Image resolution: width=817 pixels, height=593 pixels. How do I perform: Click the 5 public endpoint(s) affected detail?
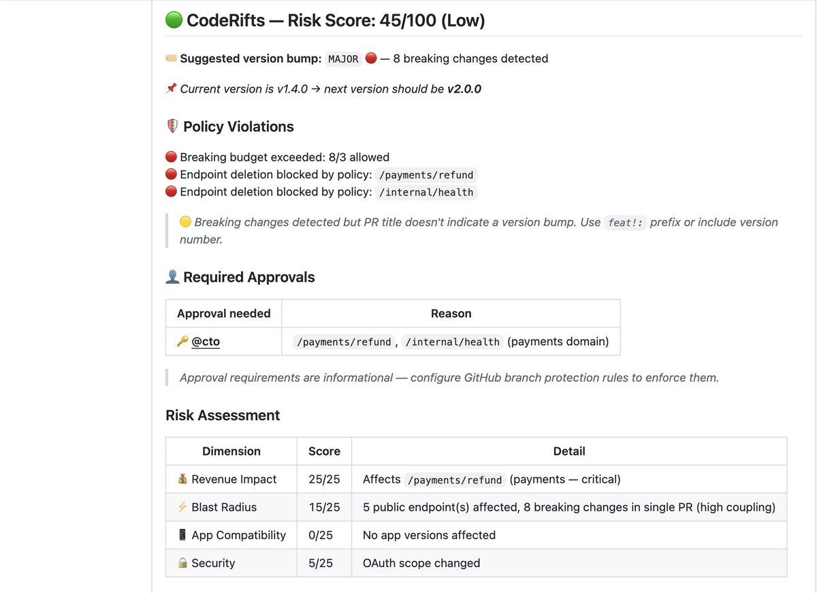click(569, 507)
